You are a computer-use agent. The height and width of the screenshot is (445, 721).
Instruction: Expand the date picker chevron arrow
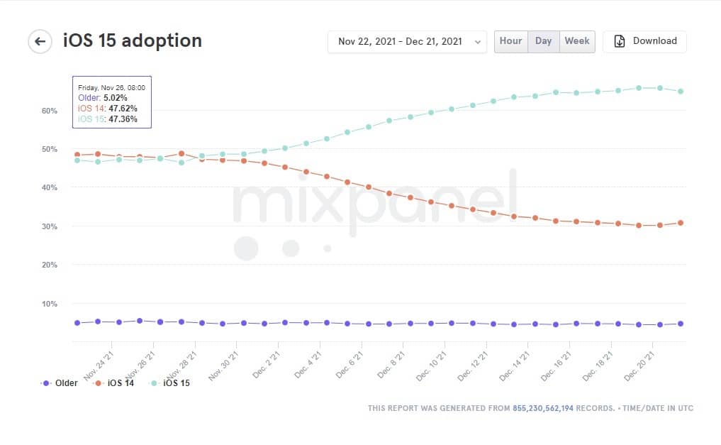pyautogui.click(x=479, y=42)
